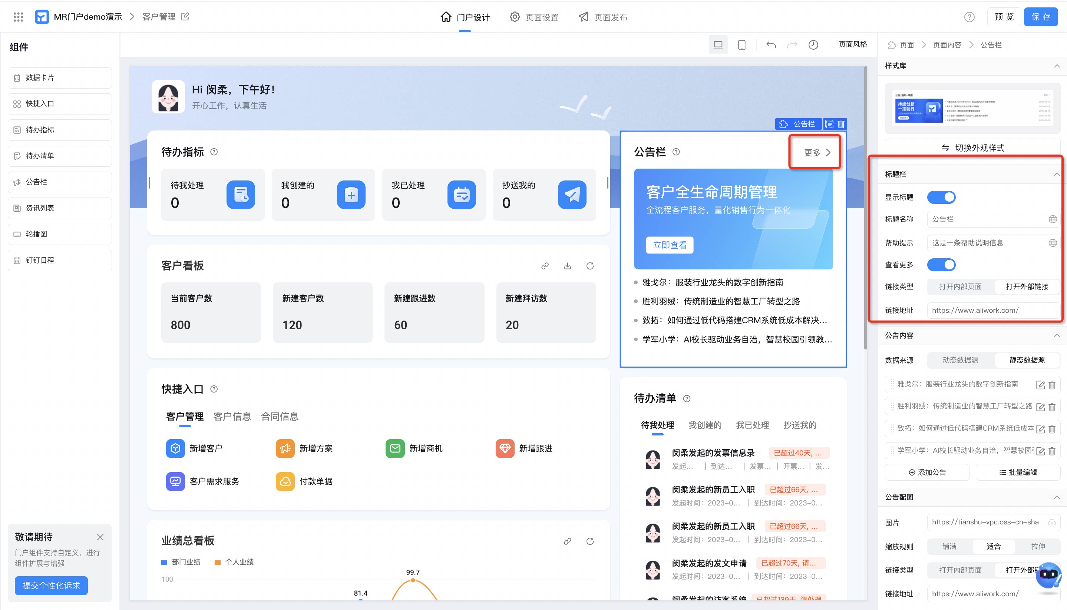Switch to mobile device preview icon
Image resolution: width=1067 pixels, height=610 pixels.
[741, 45]
